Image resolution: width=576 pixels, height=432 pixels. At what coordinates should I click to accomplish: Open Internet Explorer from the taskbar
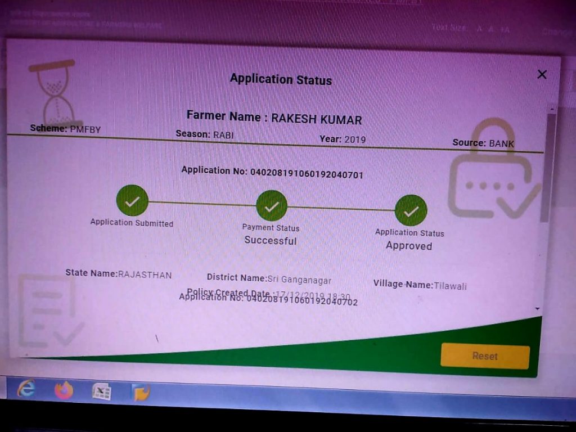pos(26,389)
